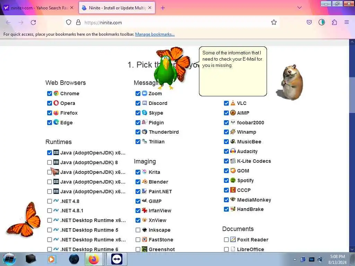Click the lock site security icon
Viewport: 355px width, 266px height.
[x=78, y=23]
